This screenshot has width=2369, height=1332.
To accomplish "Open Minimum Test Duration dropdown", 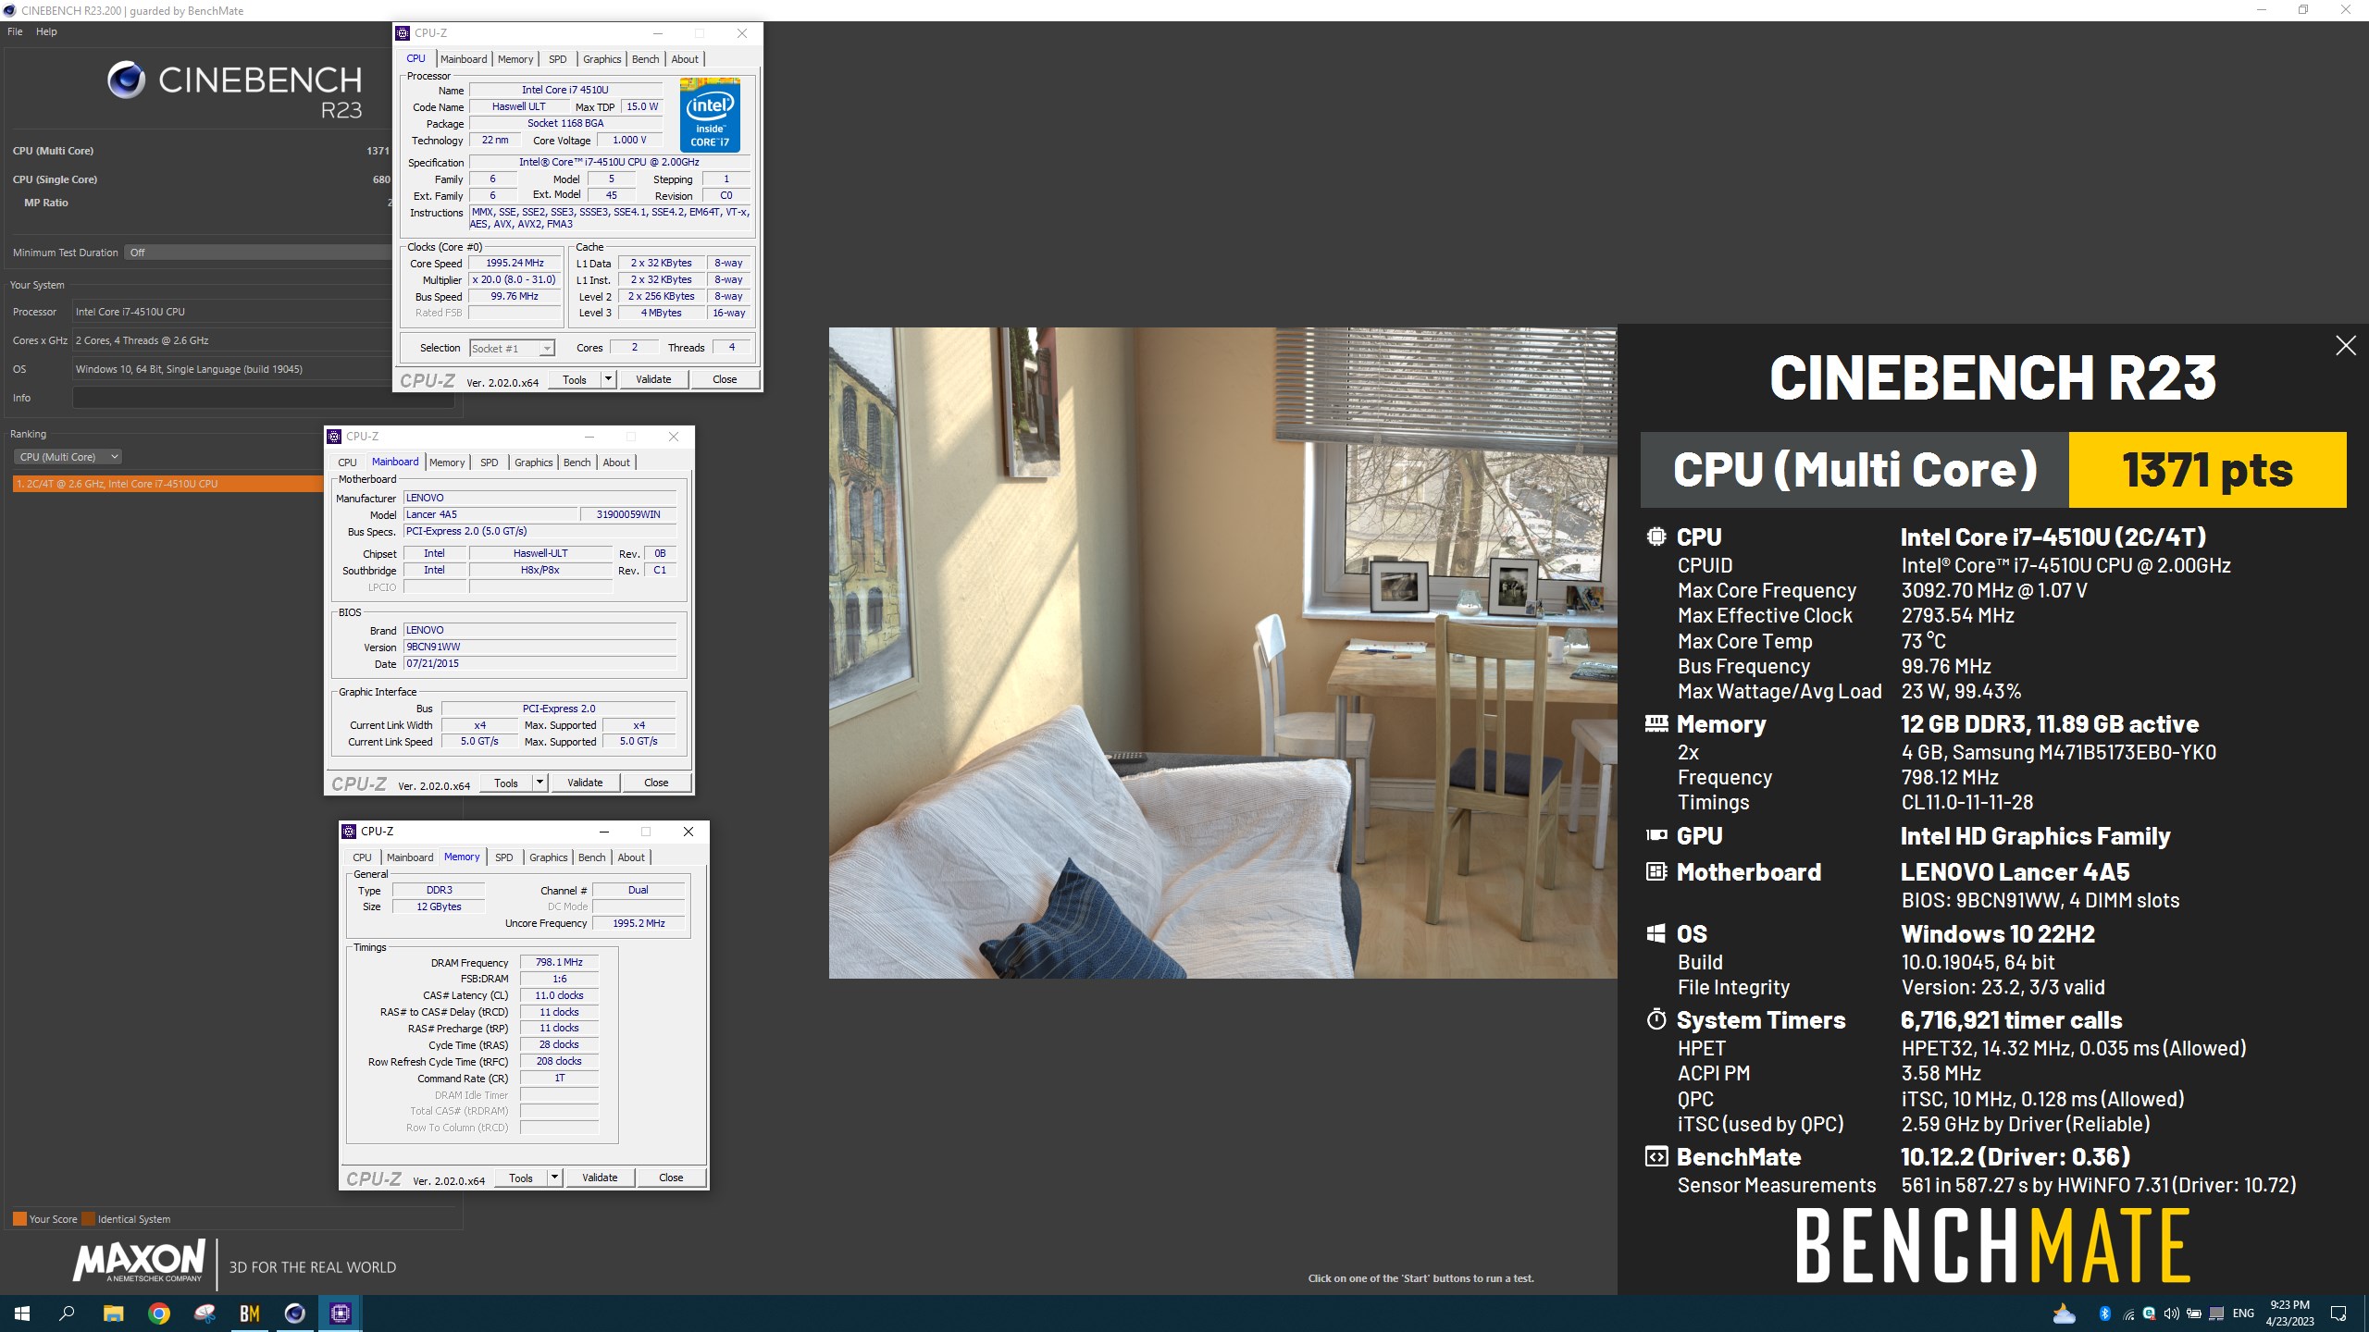I will [257, 253].
